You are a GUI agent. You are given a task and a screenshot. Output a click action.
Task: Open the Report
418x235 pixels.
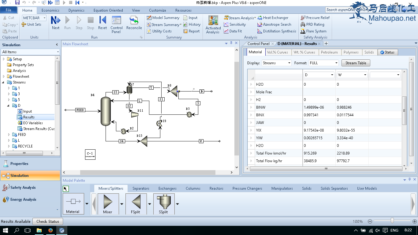point(191,31)
